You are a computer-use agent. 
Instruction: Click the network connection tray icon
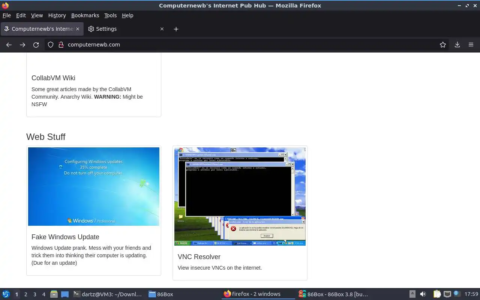[x=447, y=294]
